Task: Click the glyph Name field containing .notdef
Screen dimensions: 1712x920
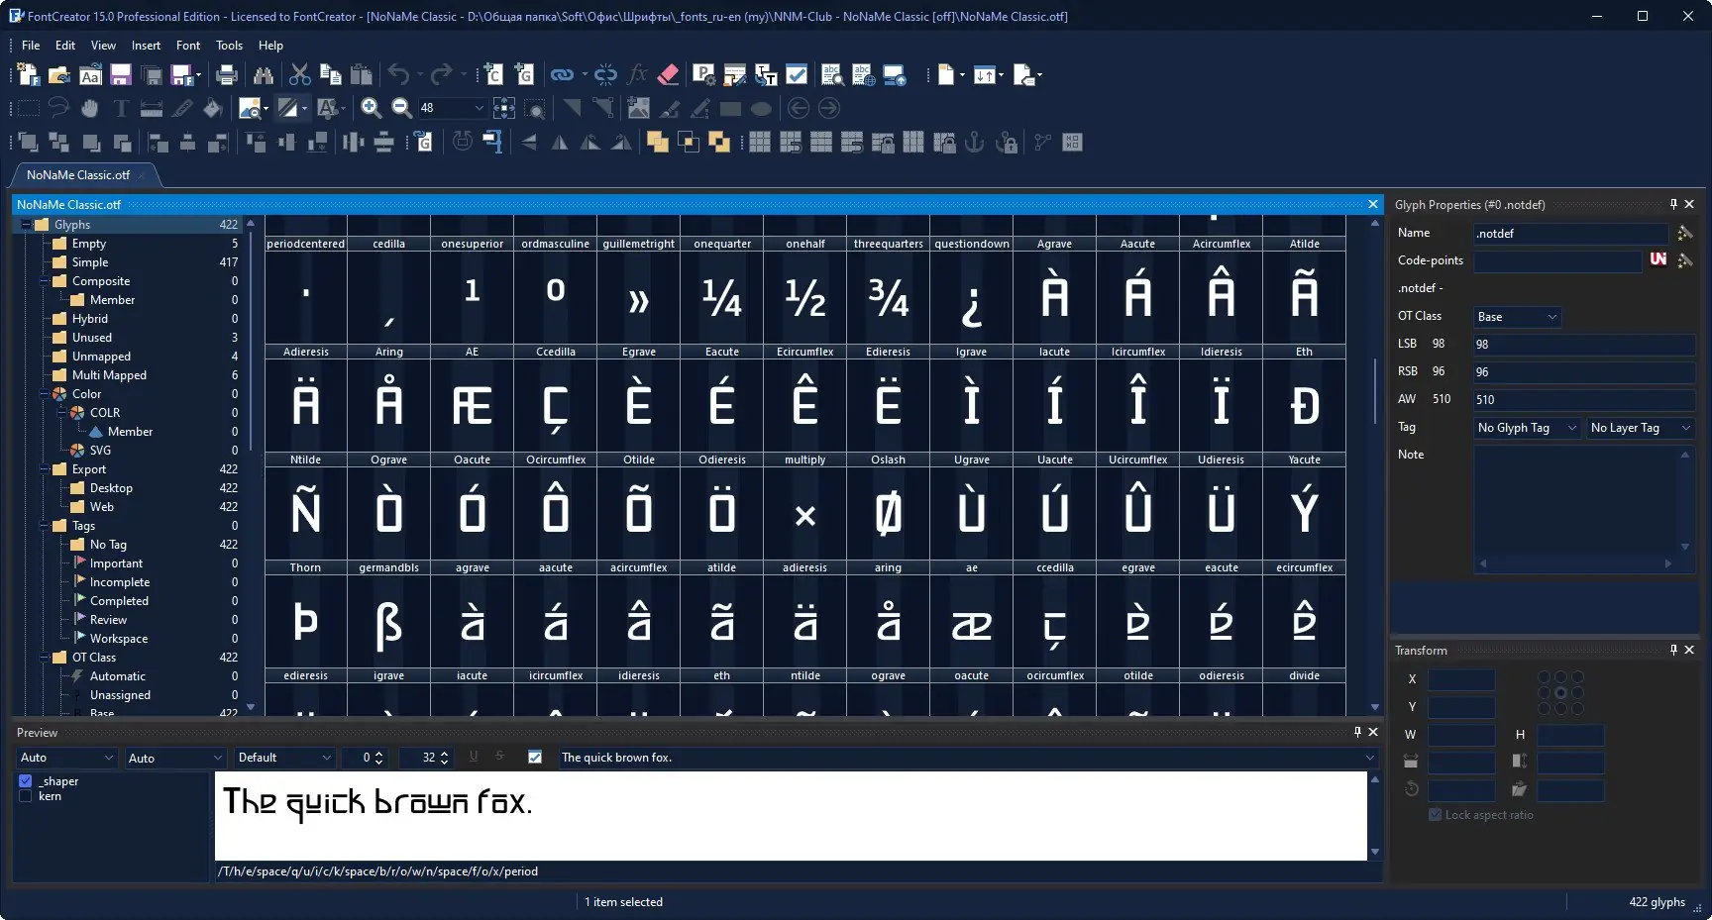Action: pyautogui.click(x=1571, y=234)
